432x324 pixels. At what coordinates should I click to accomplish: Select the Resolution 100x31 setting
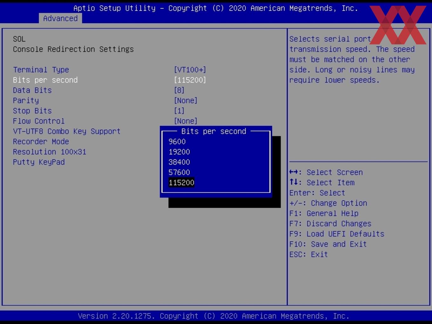[50, 152]
